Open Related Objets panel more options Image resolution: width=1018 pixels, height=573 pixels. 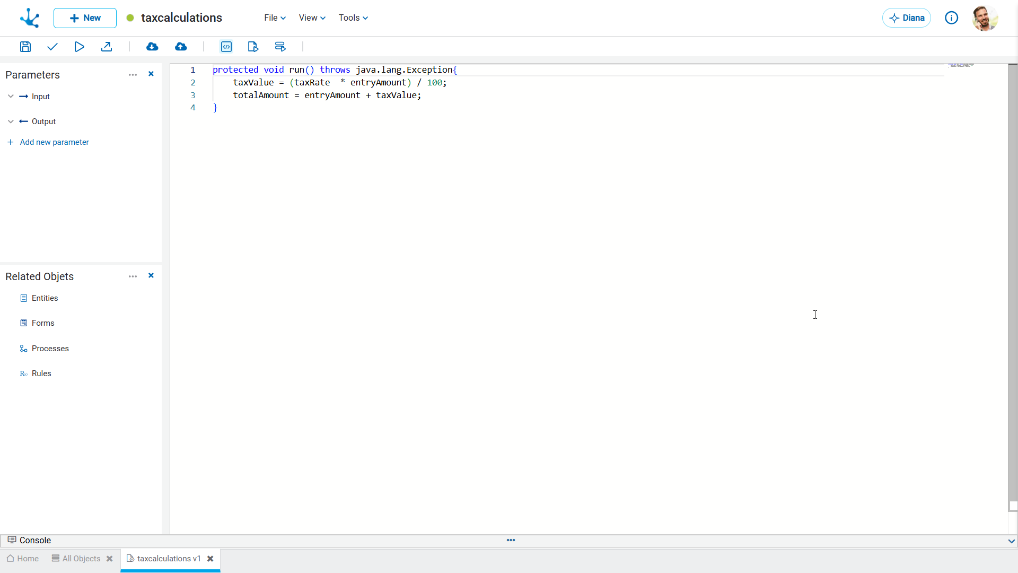click(x=133, y=276)
